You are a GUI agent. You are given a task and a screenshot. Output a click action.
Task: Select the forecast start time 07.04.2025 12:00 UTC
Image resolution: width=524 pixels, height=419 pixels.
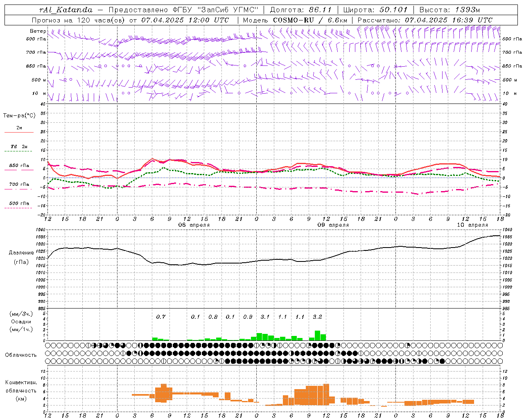click(x=185, y=20)
